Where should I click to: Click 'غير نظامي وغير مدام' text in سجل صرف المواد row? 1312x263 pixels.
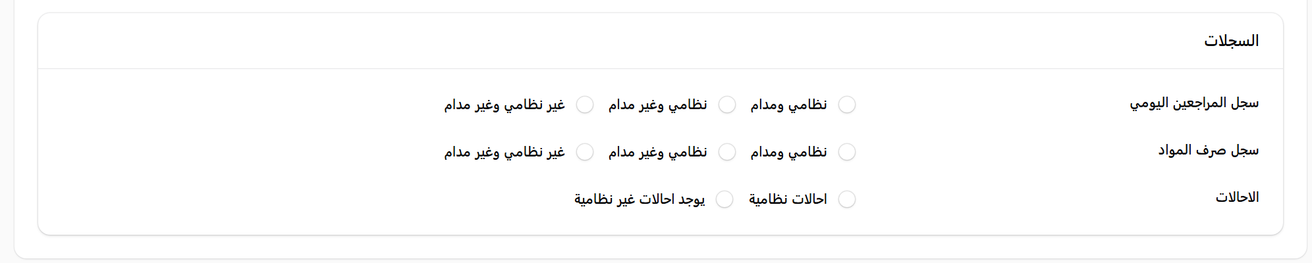[505, 152]
